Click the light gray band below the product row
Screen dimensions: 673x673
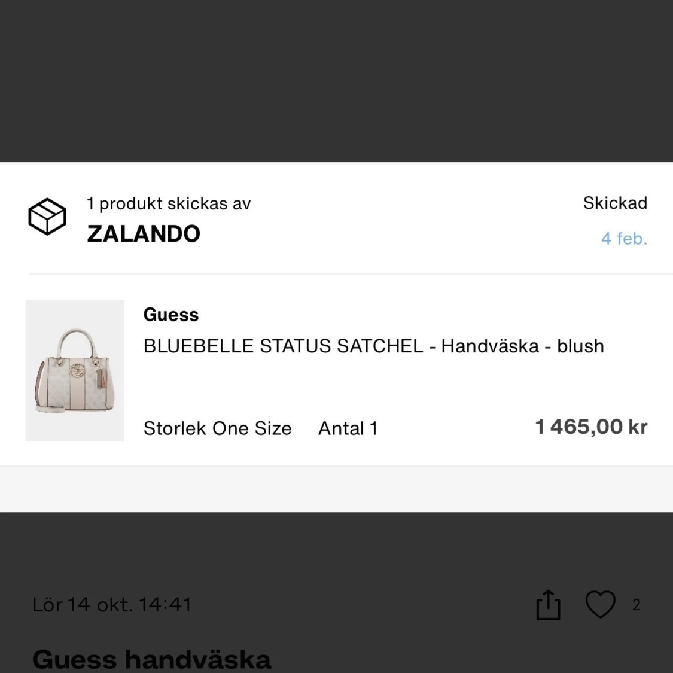pos(336,489)
